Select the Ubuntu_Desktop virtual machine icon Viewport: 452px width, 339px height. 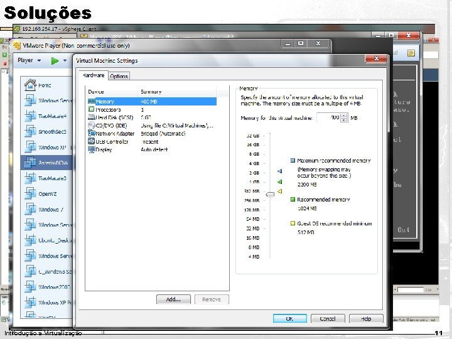point(30,240)
